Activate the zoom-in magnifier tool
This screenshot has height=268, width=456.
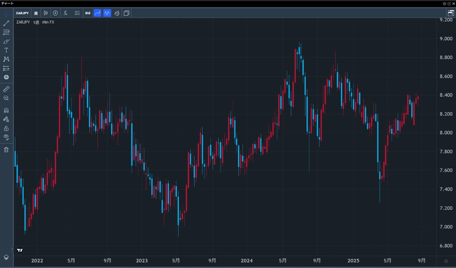(x=6, y=98)
